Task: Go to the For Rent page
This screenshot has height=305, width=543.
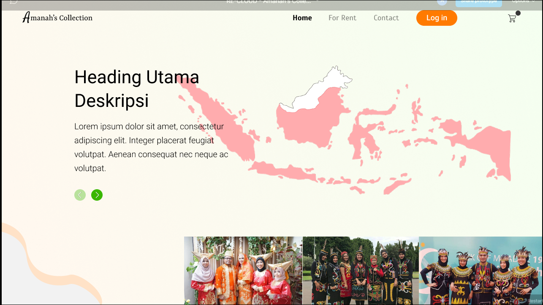Action: [x=342, y=18]
